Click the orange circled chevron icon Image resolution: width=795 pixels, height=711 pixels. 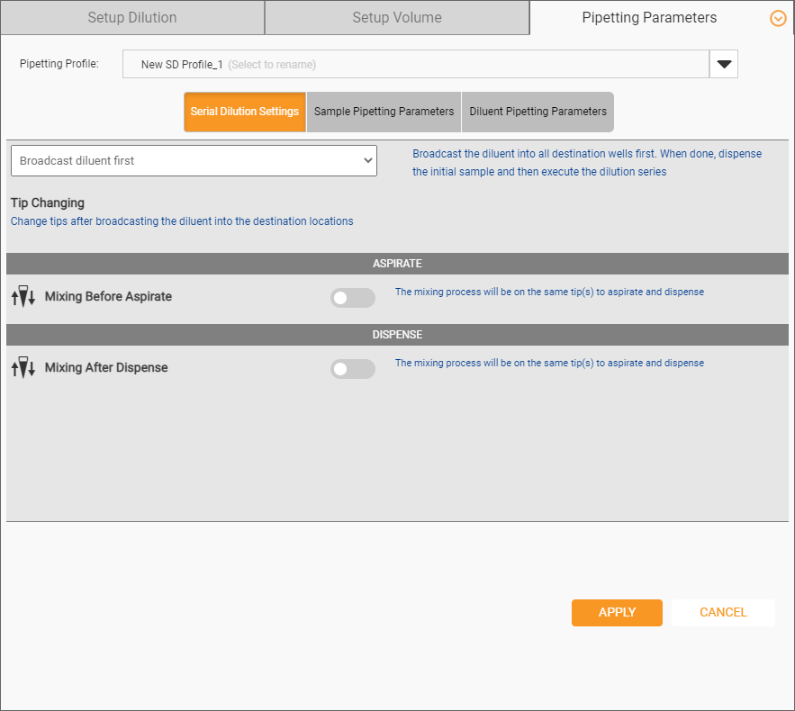[x=778, y=19]
